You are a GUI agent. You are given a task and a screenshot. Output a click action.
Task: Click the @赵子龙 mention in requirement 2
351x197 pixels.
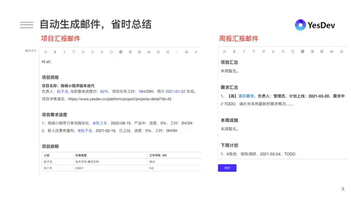85,131
